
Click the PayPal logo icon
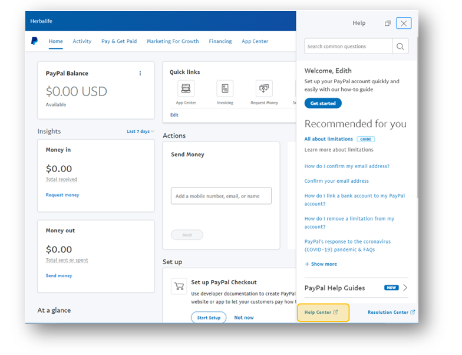[35, 41]
